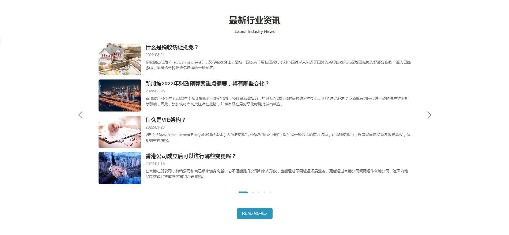The width and height of the screenshot is (509, 235).
Task: Click summary starting 税收饶让抵免（Tax Spring Credit）
Action: (x=278, y=65)
